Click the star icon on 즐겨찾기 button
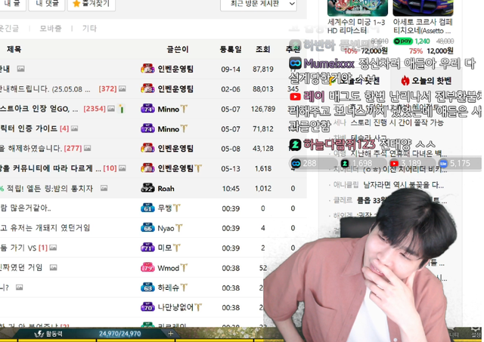 pos(75,5)
